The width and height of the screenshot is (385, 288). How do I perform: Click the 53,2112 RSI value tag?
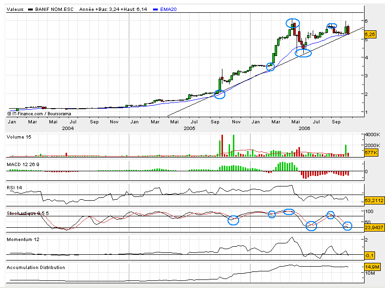374,201
